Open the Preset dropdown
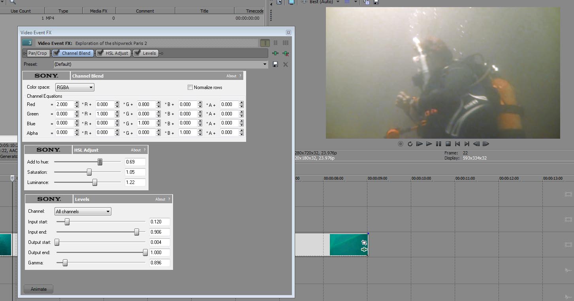The width and height of the screenshot is (574, 301). point(265,64)
